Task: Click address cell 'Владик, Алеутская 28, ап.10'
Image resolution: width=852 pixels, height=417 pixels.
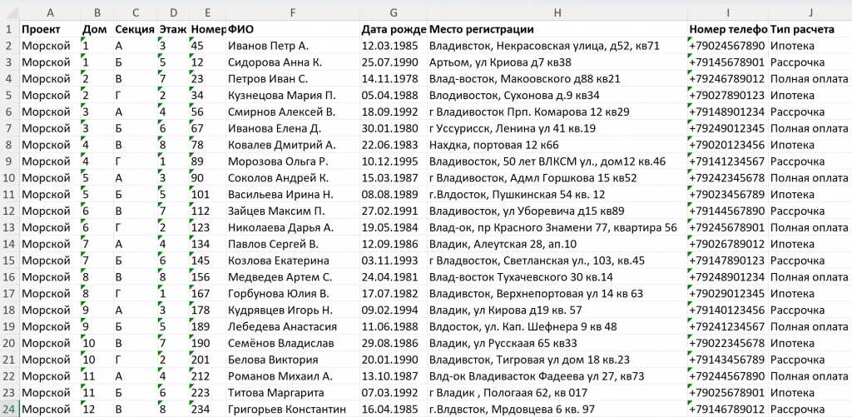Action: click(x=557, y=244)
